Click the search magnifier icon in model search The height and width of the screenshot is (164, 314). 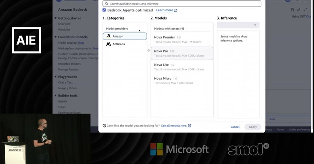tap(107, 4)
